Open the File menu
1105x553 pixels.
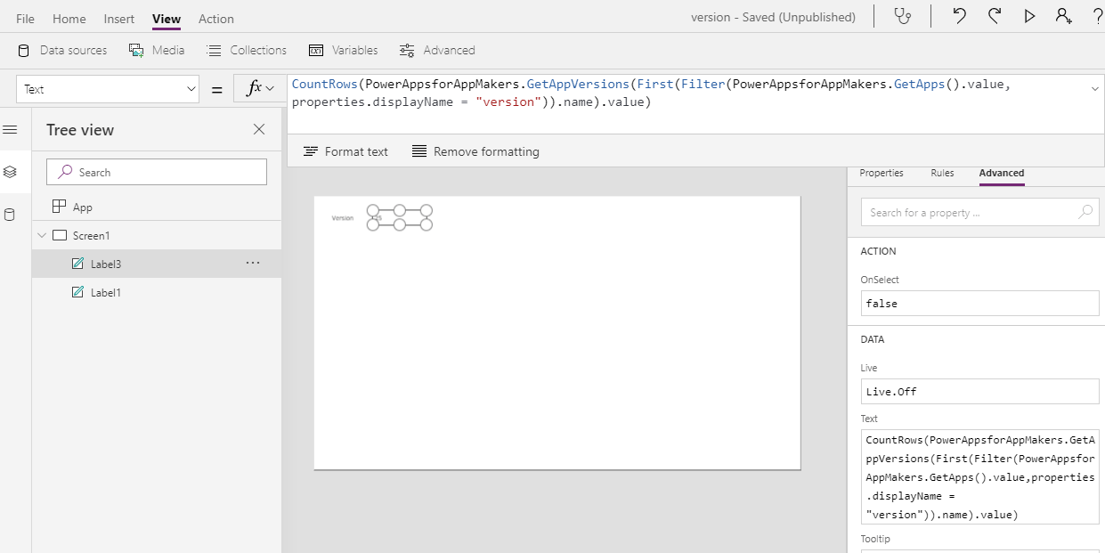[25, 19]
